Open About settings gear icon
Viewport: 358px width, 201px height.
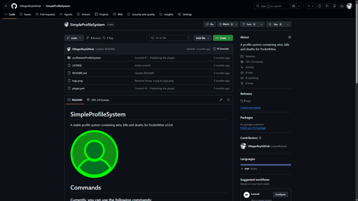pyautogui.click(x=289, y=37)
